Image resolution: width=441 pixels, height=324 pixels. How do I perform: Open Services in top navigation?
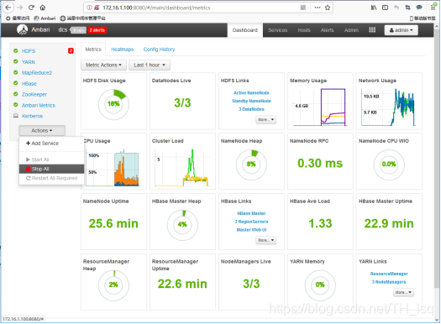277,30
